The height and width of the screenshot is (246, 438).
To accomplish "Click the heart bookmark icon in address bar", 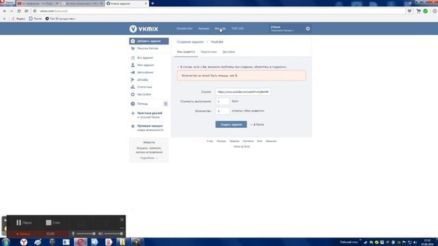I will point(409,11).
